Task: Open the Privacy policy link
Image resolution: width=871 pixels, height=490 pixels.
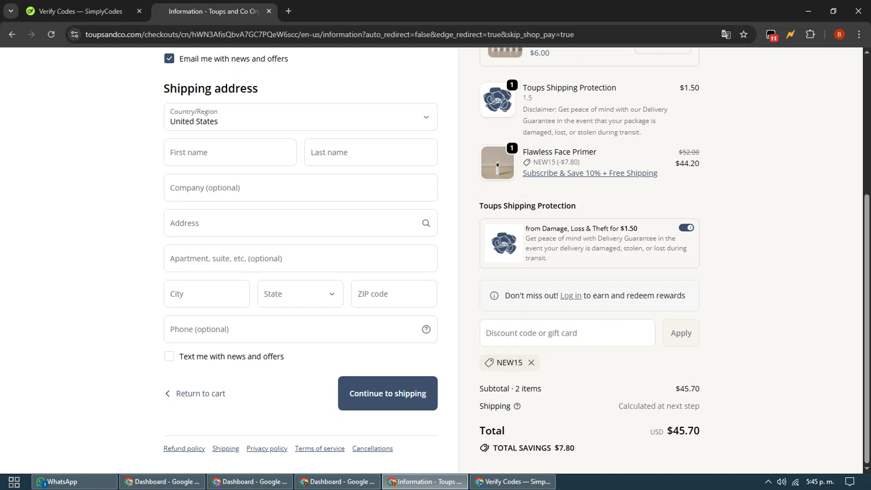Action: coord(267,449)
